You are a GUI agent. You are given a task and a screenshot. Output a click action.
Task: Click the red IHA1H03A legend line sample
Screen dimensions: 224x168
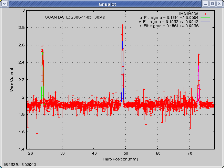[205, 14]
